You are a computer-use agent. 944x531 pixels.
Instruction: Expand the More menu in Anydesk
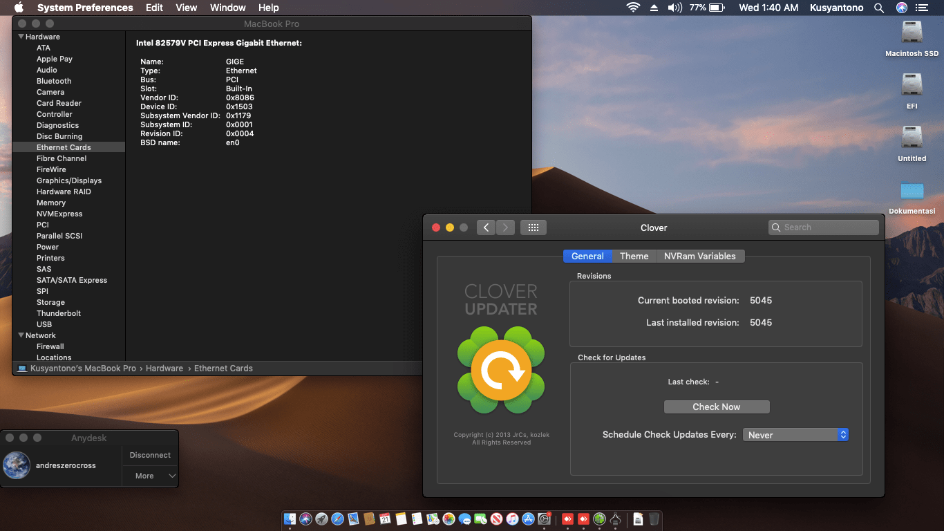coord(150,476)
